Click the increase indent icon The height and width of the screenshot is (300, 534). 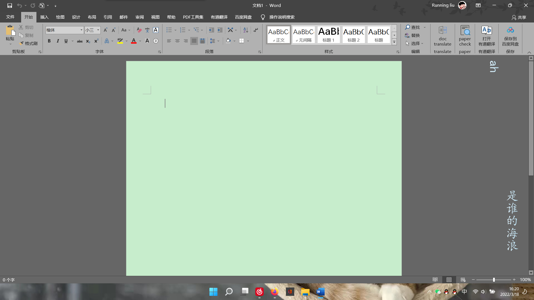tap(220, 30)
